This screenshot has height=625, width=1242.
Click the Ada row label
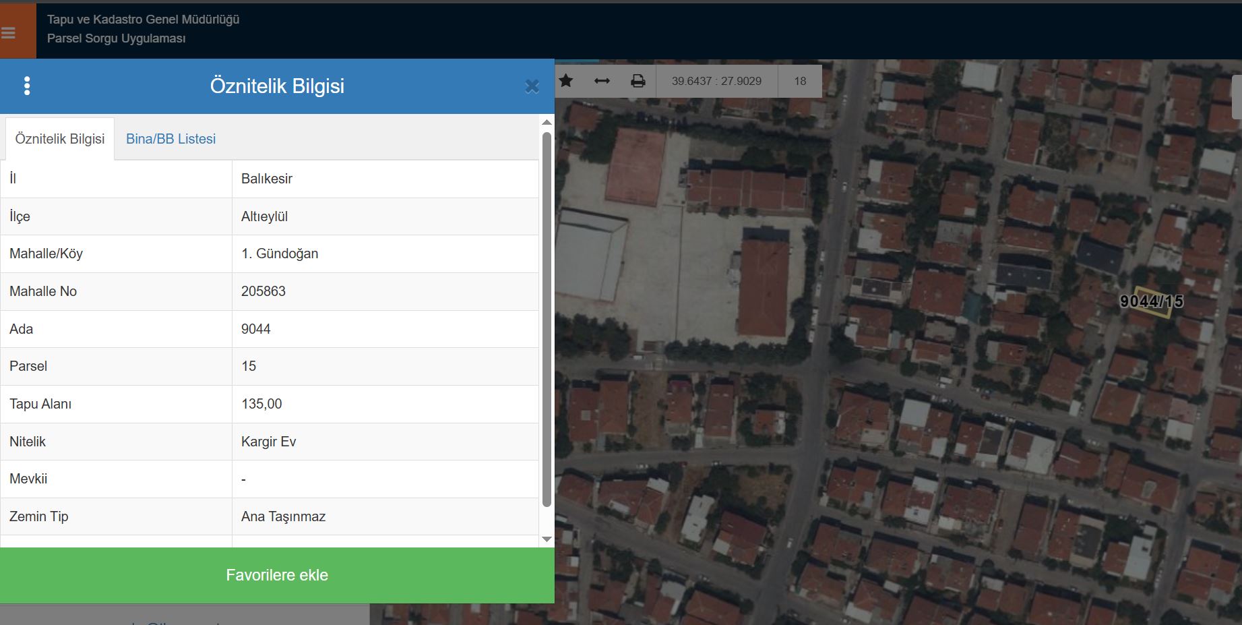[x=21, y=329]
